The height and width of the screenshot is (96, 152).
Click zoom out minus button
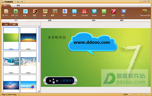tap(130, 94)
